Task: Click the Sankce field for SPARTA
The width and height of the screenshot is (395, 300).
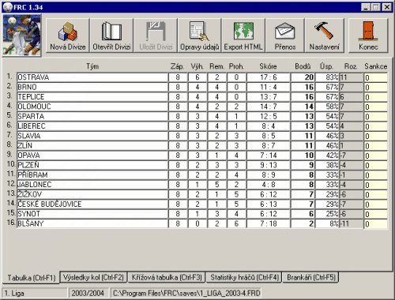Action: point(376,116)
